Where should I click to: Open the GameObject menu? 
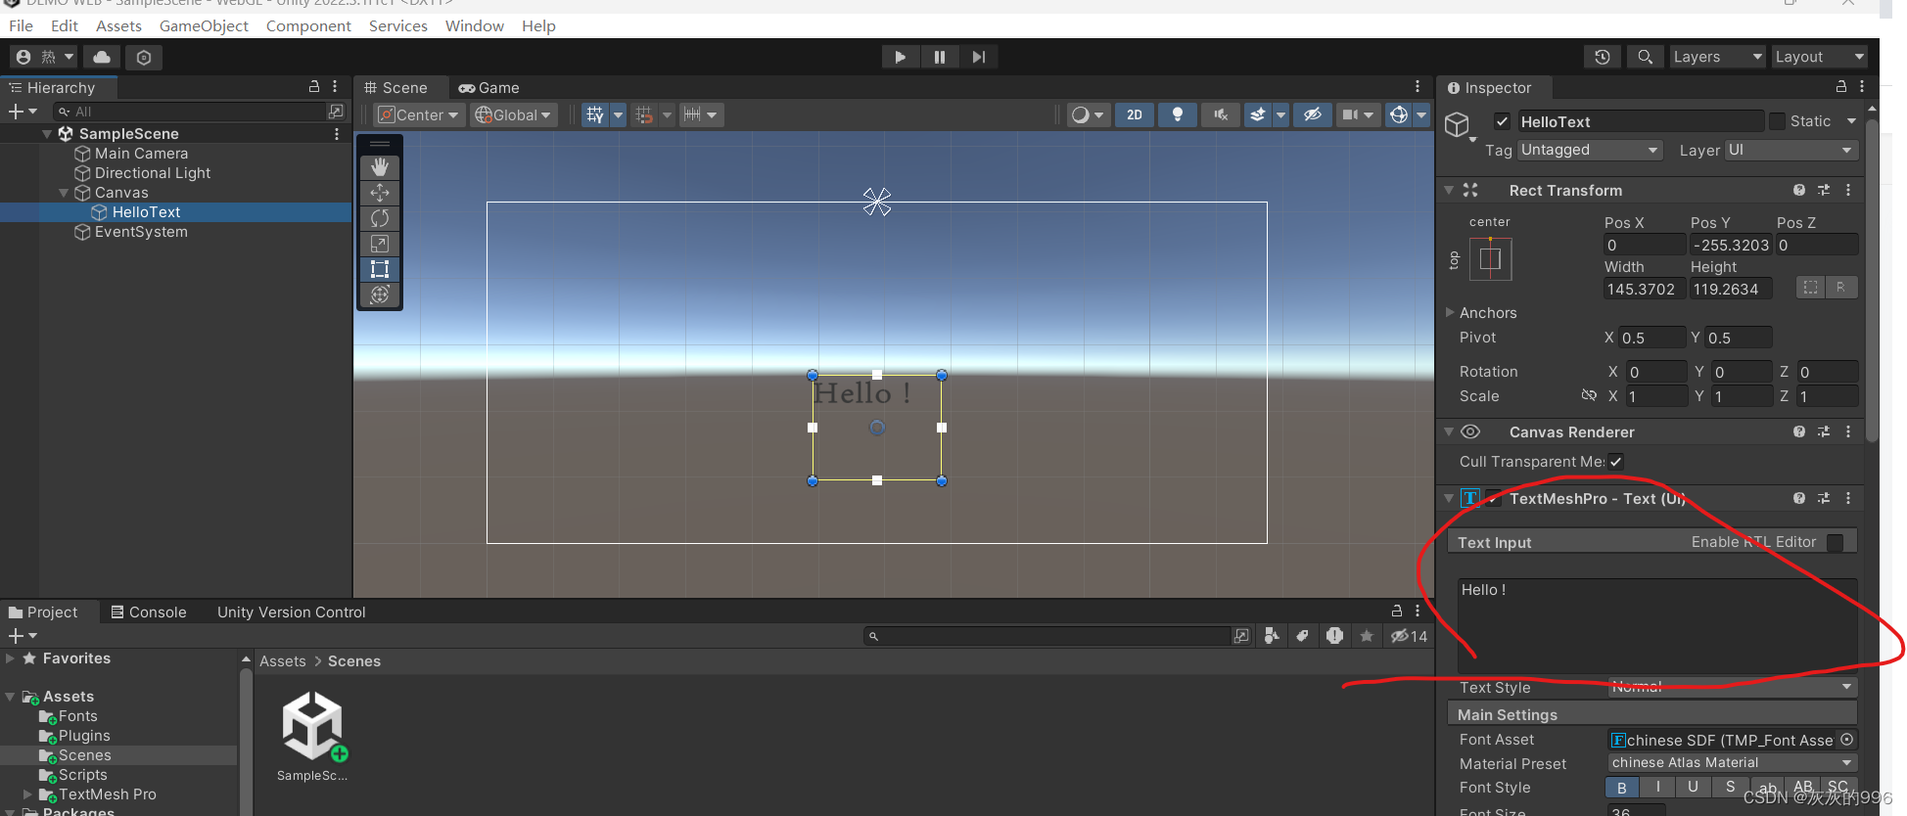tap(204, 25)
